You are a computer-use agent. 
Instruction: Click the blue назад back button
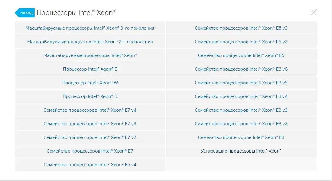click(x=25, y=13)
